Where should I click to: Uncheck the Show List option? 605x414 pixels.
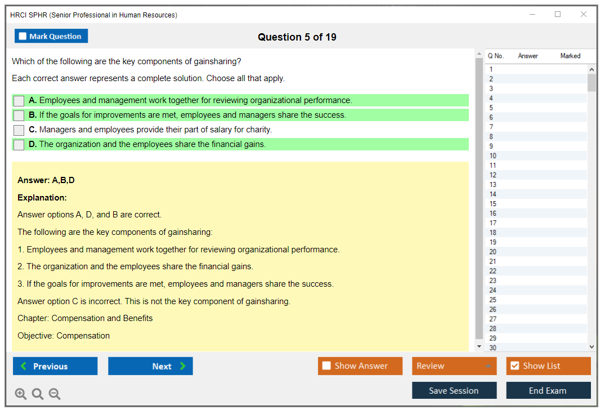[x=514, y=366]
